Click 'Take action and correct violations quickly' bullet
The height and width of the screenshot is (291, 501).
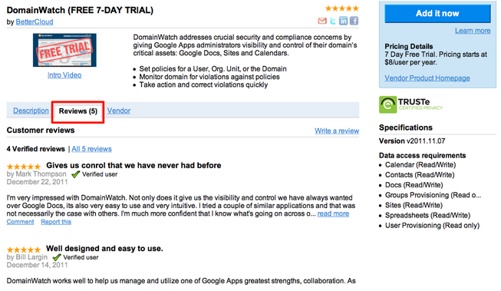[203, 84]
